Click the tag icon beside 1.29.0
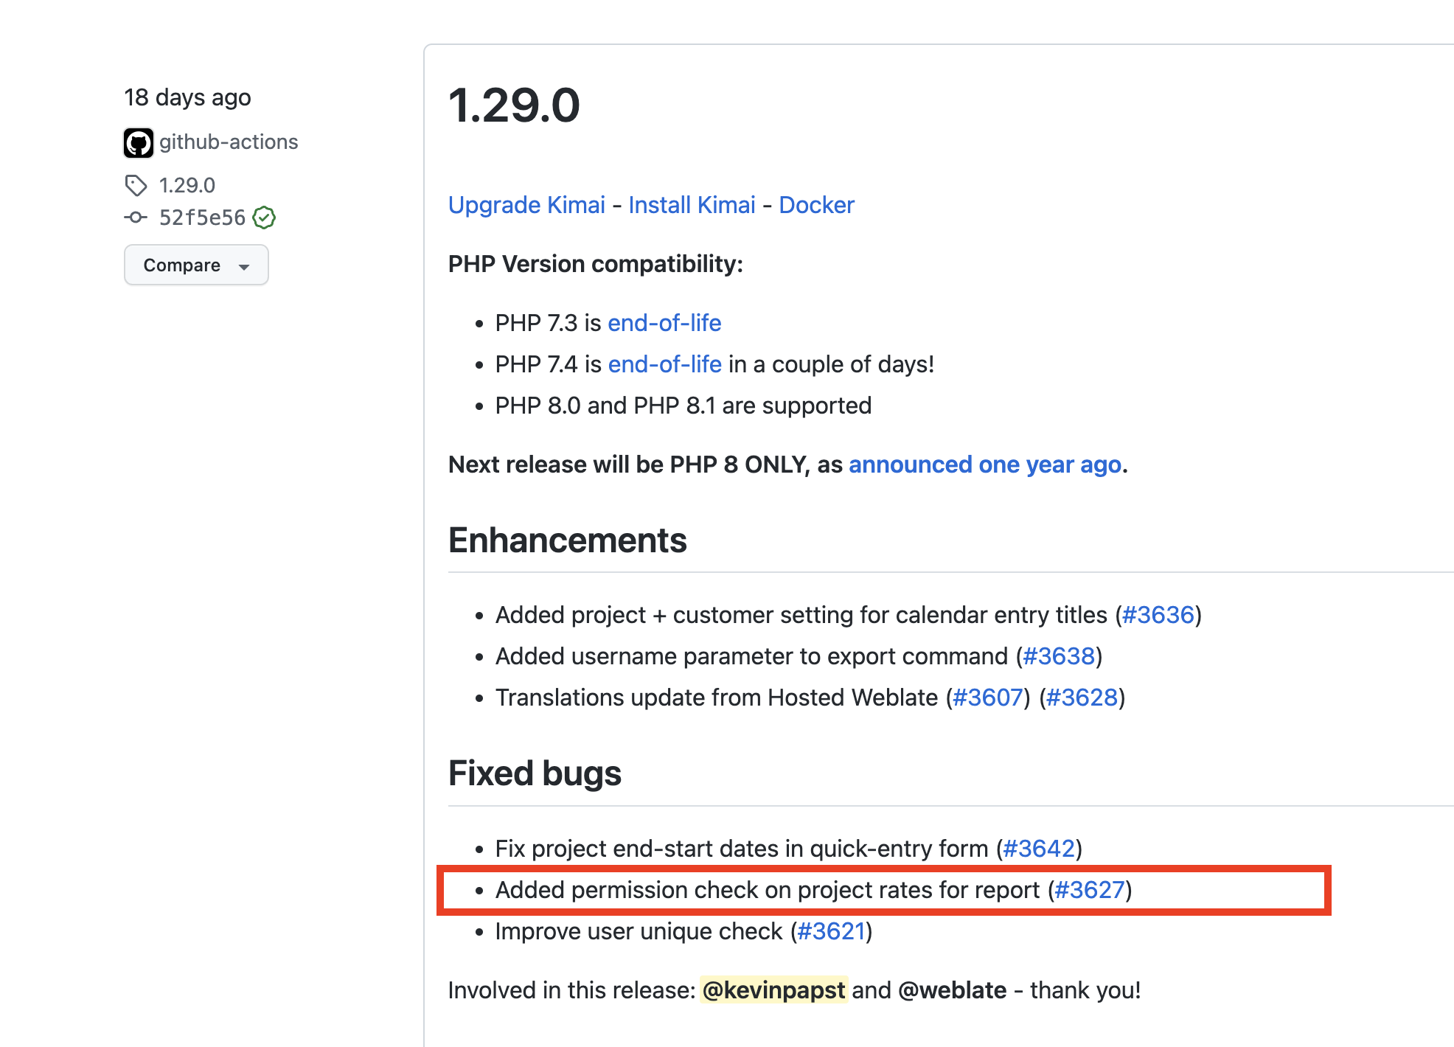1454x1047 pixels. tap(136, 186)
